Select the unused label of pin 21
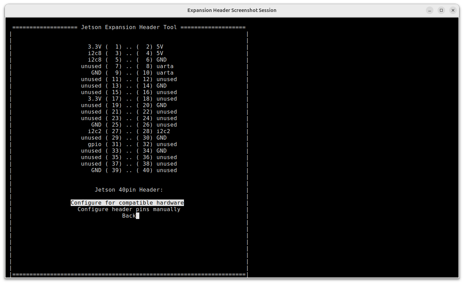This screenshot has width=464, height=284. 91,112
